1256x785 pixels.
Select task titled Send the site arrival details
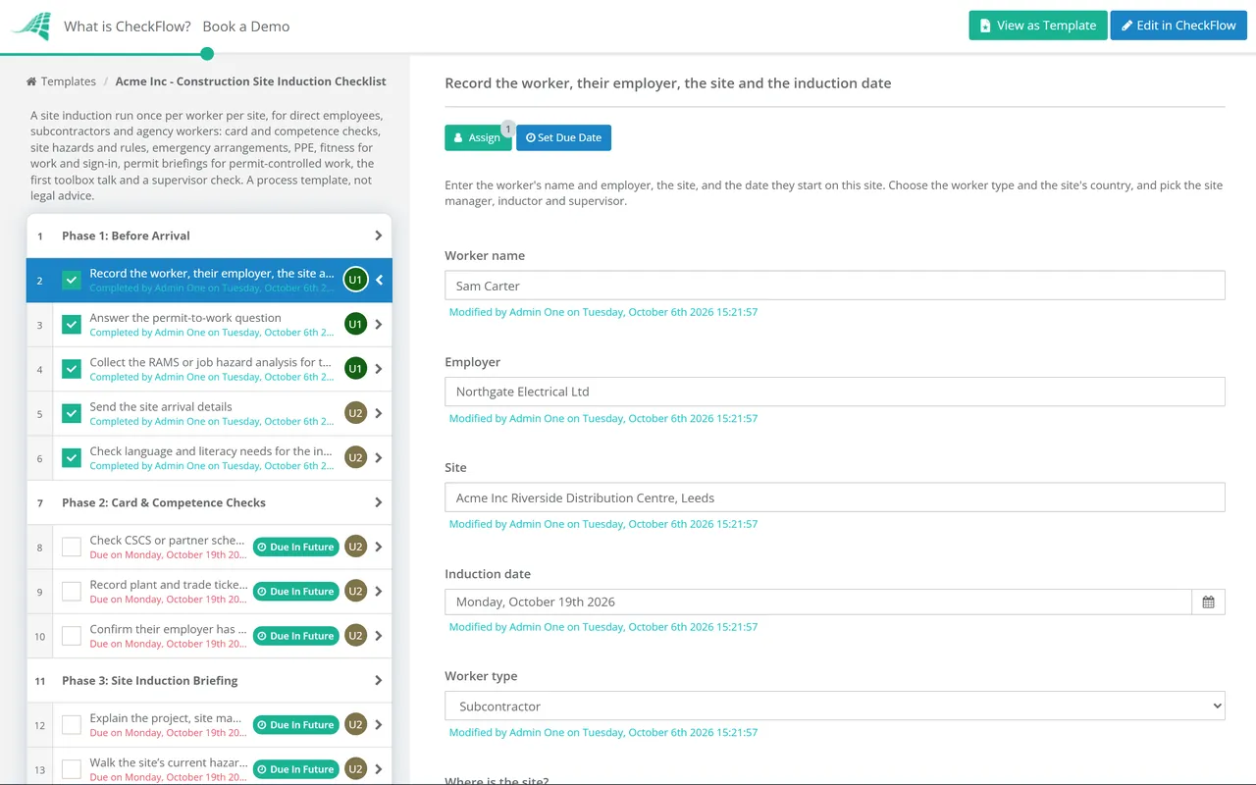(x=161, y=406)
